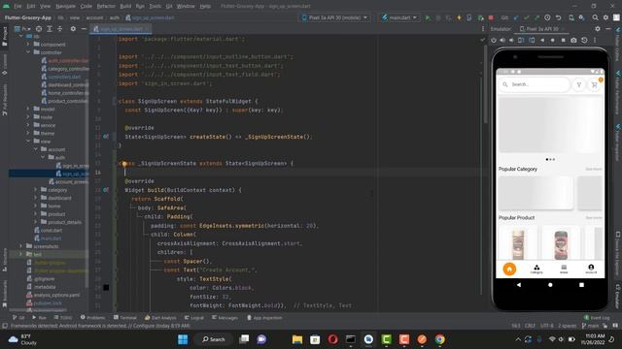The height and width of the screenshot is (349, 622).
Task: Open the Project side tool window tab
Action: (x=5, y=37)
